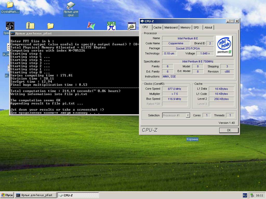The height and width of the screenshot is (199, 266).
Task: Switch to the Cache tab
Action: [x=157, y=27]
